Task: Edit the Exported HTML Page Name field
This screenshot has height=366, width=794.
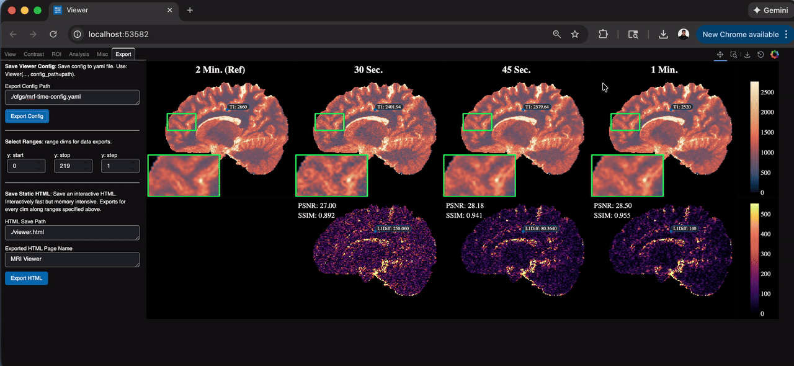Action: 72,259
